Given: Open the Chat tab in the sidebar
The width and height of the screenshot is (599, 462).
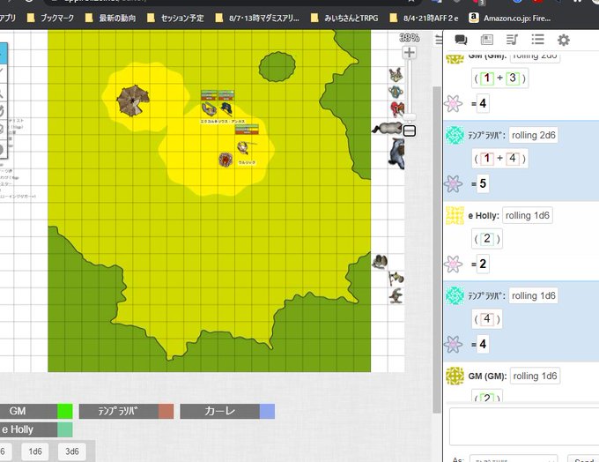Looking at the screenshot, I should point(461,40).
